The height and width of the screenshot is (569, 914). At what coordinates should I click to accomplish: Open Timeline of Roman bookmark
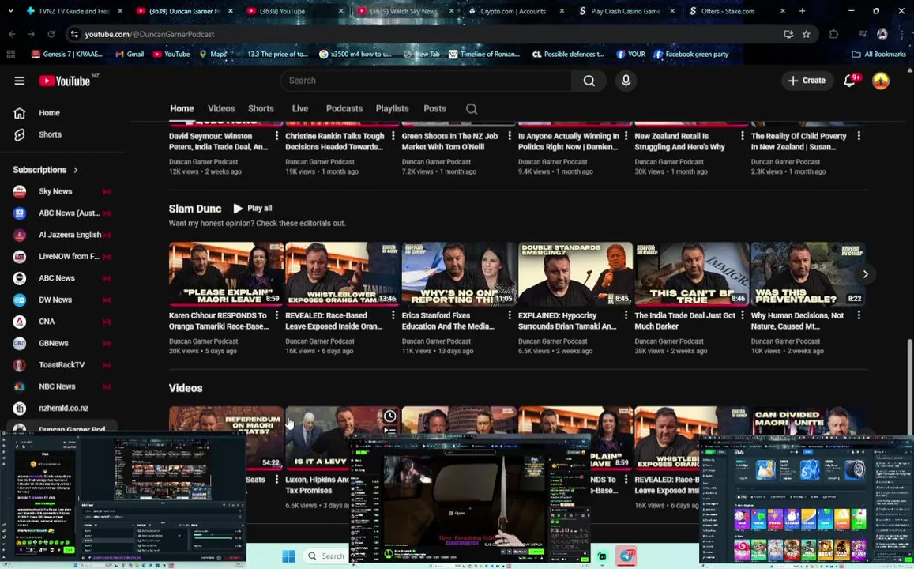pos(483,55)
